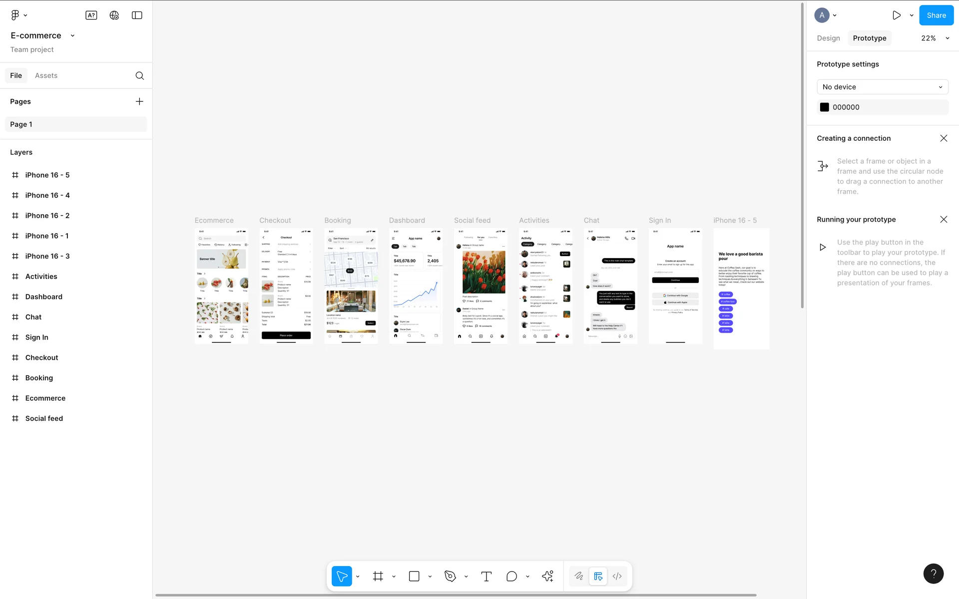Select the Rectangle shape tool
Viewport: 959px width, 599px height.
(x=414, y=577)
